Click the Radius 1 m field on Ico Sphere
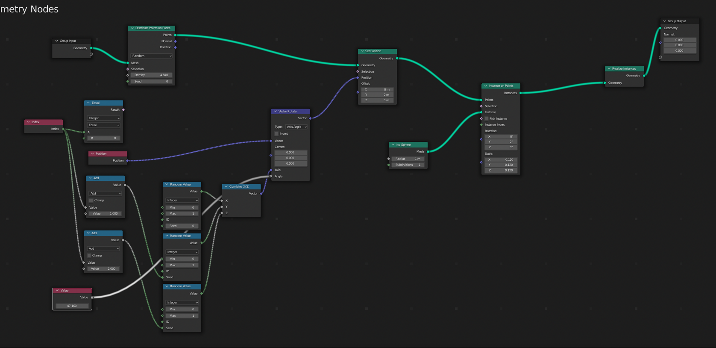The image size is (716, 348). [408, 159]
